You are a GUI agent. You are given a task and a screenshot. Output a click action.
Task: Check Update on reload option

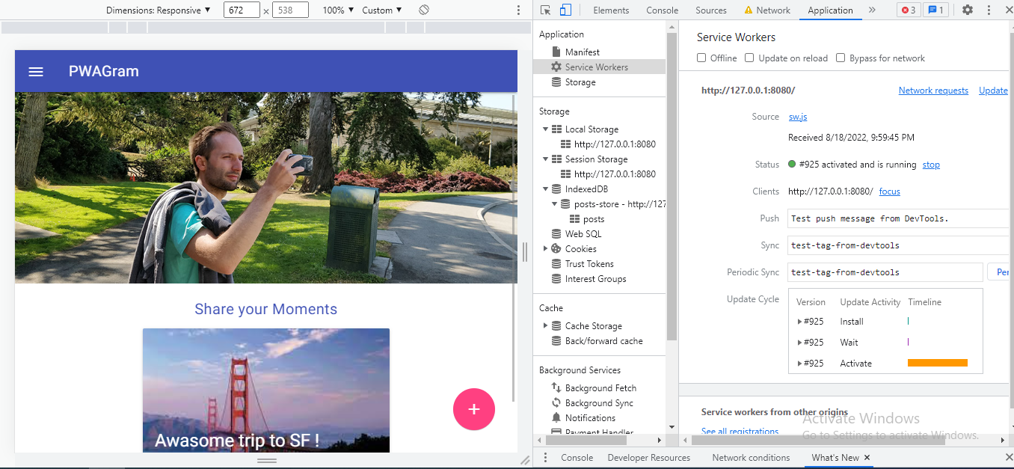coord(749,58)
